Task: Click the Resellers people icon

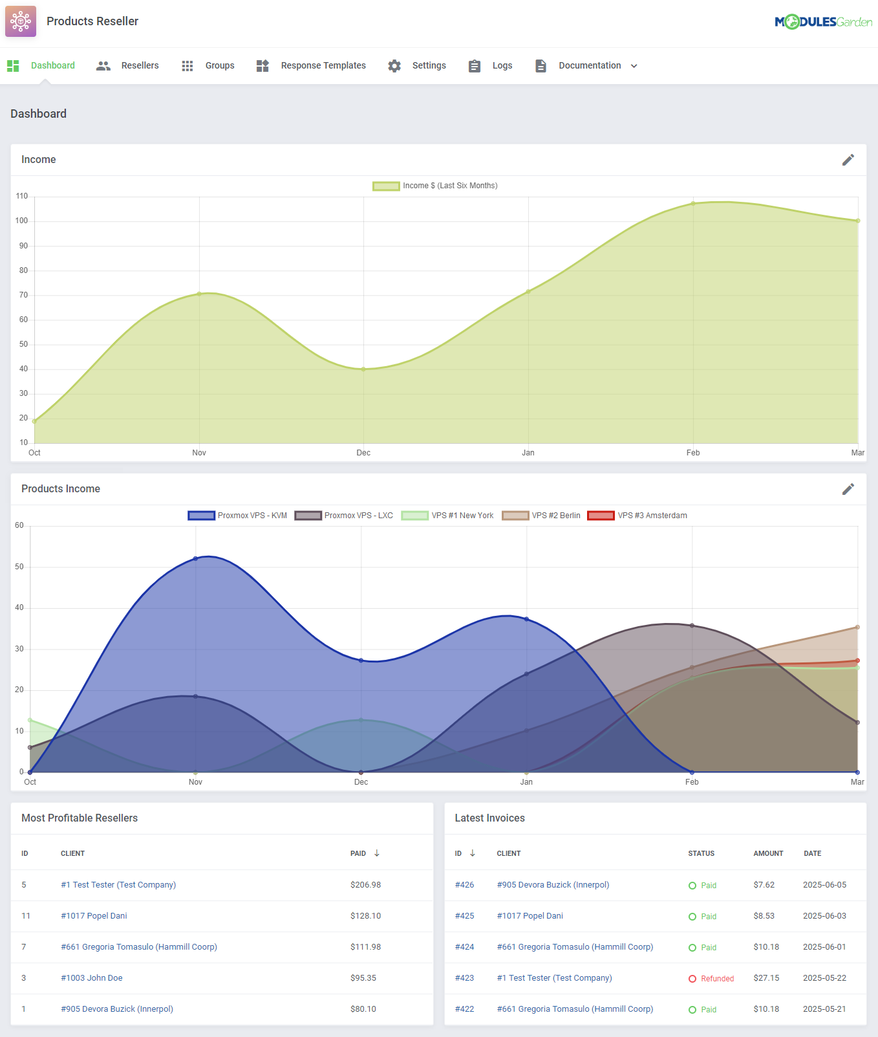Action: pos(103,66)
